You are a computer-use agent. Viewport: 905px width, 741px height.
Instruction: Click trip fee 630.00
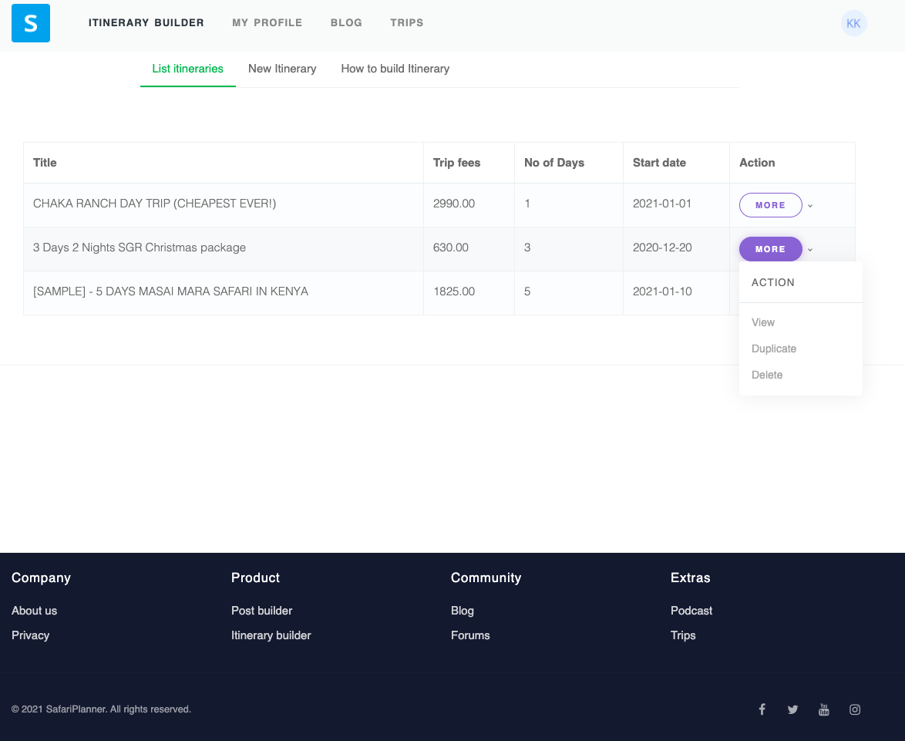click(x=451, y=248)
